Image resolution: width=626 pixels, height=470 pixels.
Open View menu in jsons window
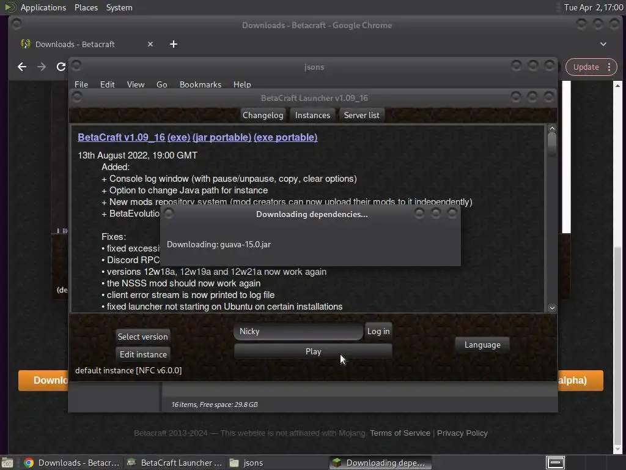136,84
